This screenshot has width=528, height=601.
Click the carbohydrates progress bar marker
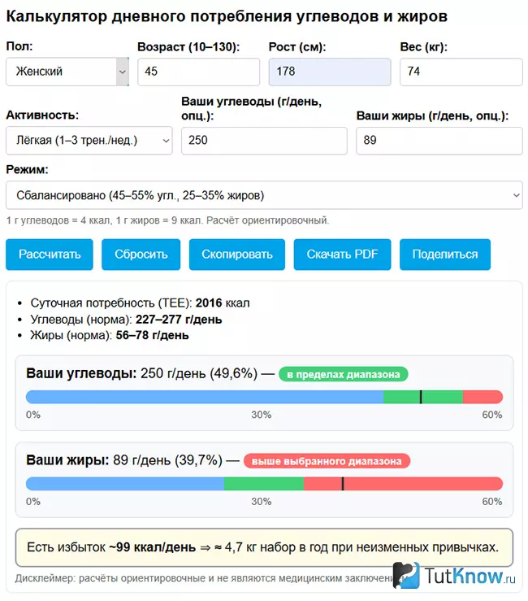point(421,397)
